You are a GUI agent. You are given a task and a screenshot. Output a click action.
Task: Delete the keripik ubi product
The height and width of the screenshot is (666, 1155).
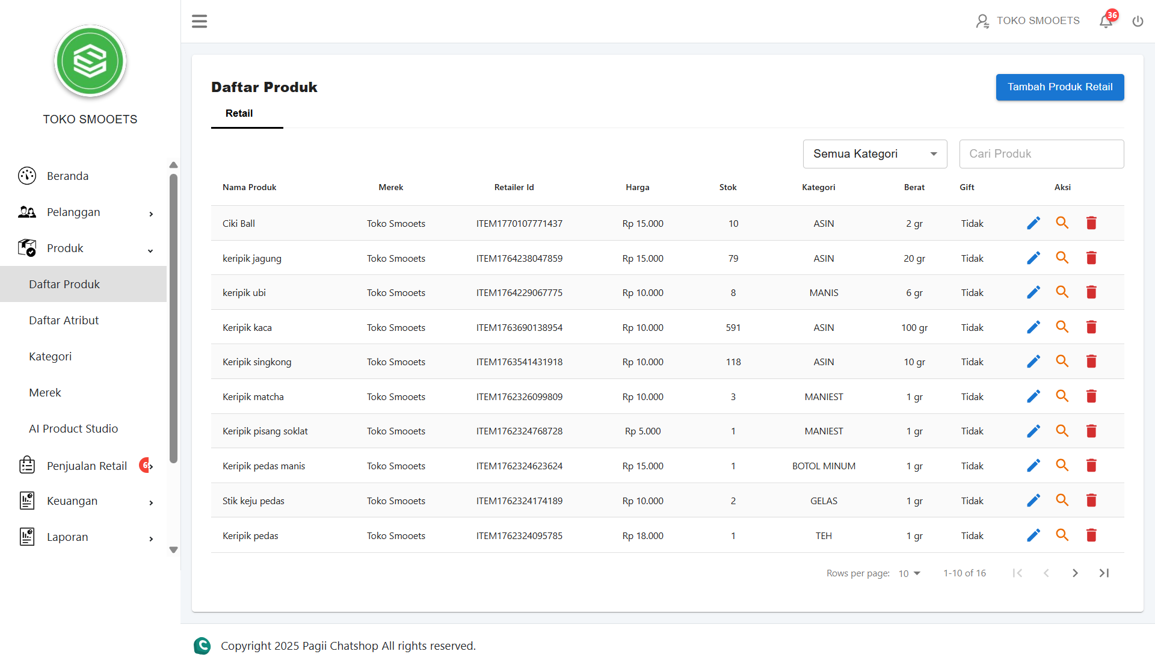[x=1091, y=292]
